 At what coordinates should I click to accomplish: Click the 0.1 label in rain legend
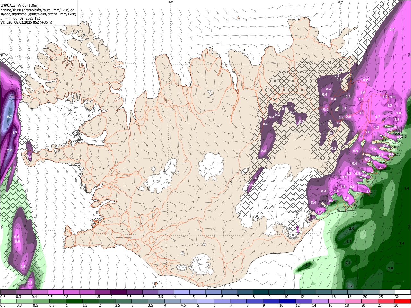click(x=3, y=305)
